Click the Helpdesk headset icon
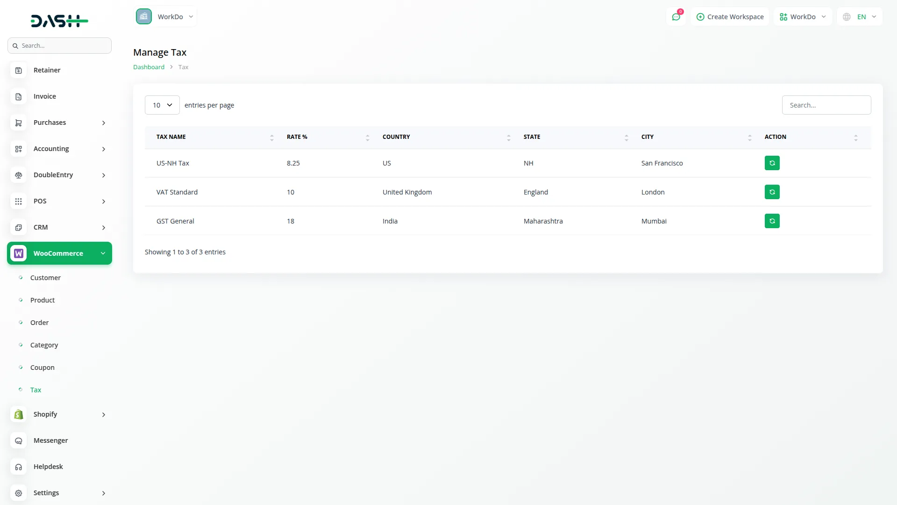The width and height of the screenshot is (897, 505). click(x=18, y=467)
